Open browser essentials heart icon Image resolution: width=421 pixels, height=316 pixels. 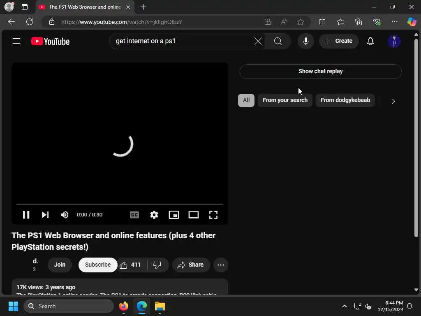click(x=377, y=22)
